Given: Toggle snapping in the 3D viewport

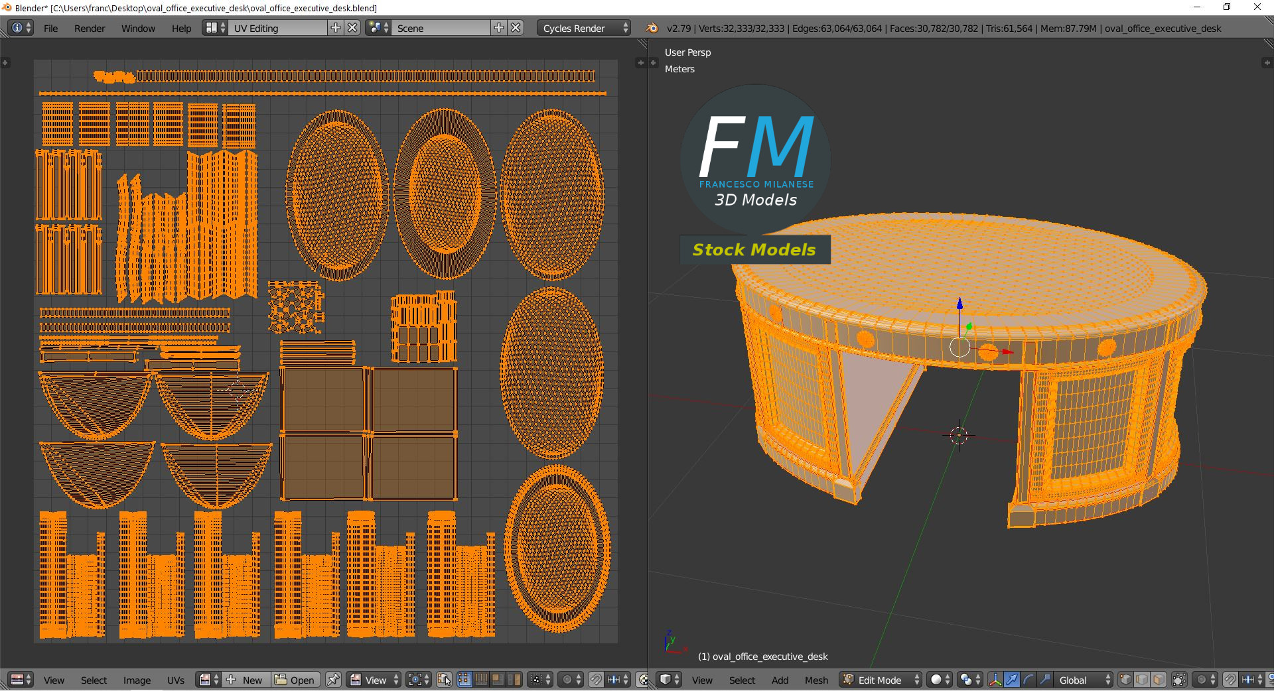Looking at the screenshot, I should point(1230,680).
